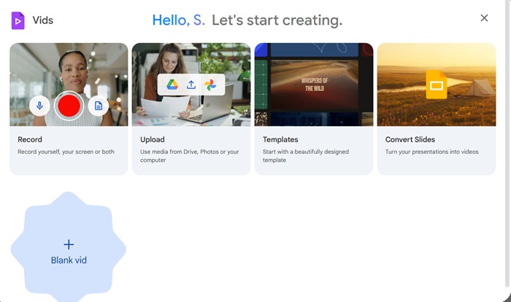Click the red record button icon
511x302 pixels.
tap(69, 106)
